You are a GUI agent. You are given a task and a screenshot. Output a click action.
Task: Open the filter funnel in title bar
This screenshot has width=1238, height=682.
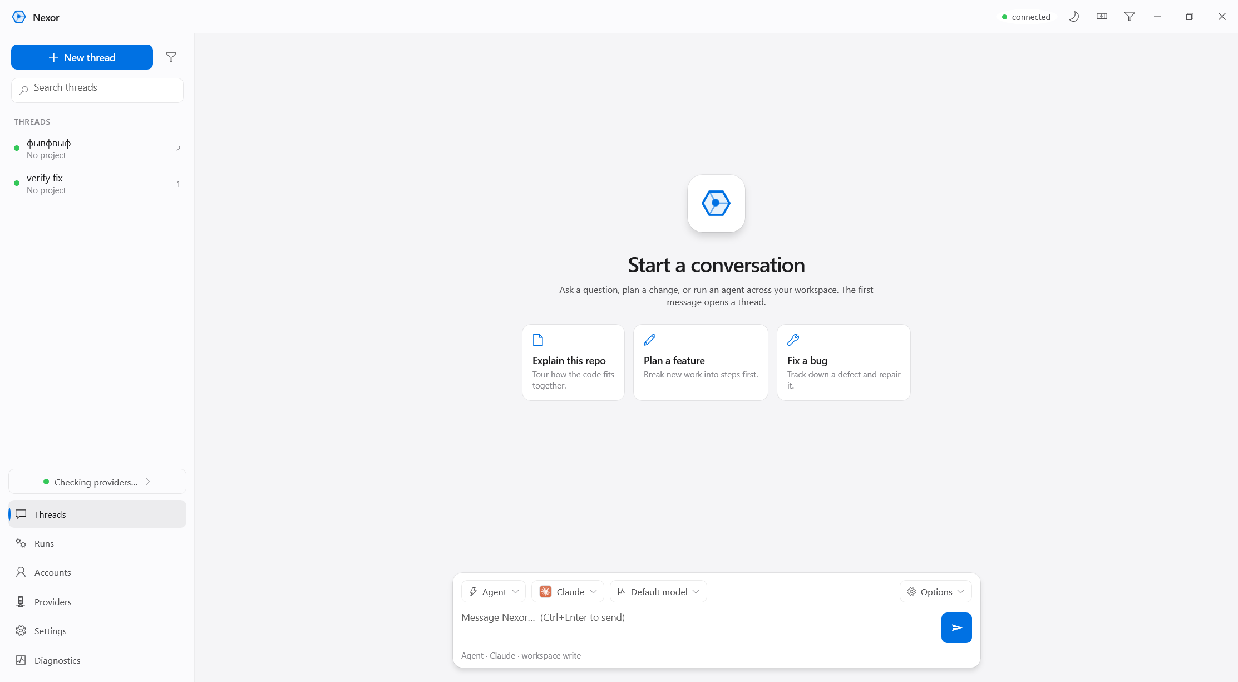pyautogui.click(x=1130, y=17)
